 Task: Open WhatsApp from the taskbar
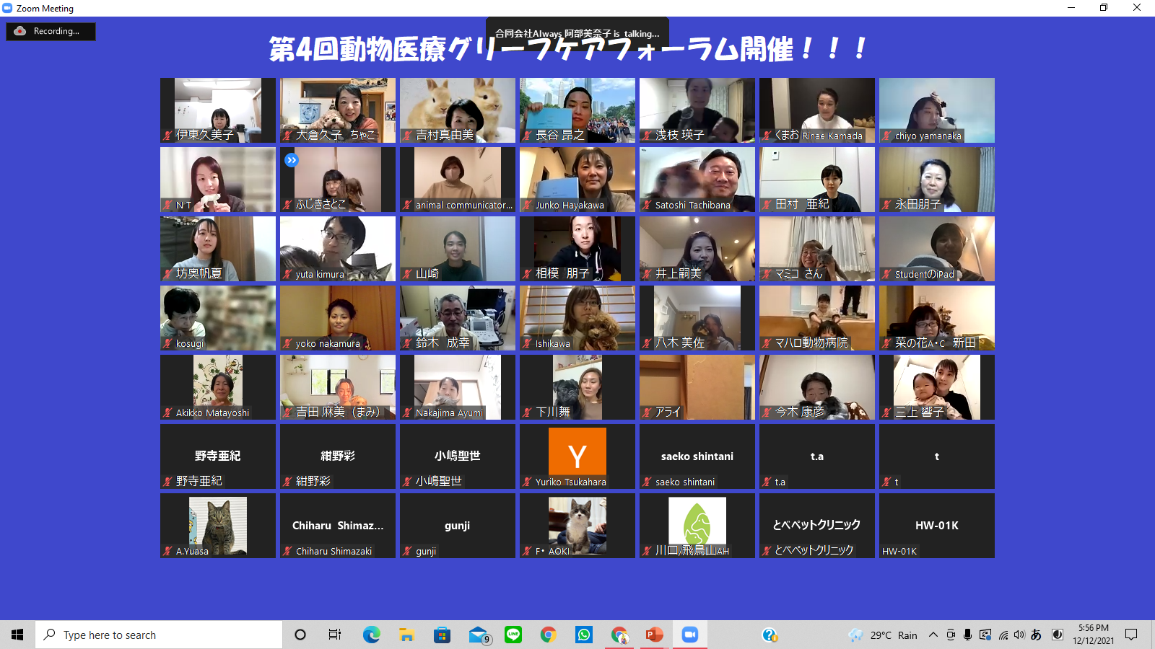pos(583,635)
